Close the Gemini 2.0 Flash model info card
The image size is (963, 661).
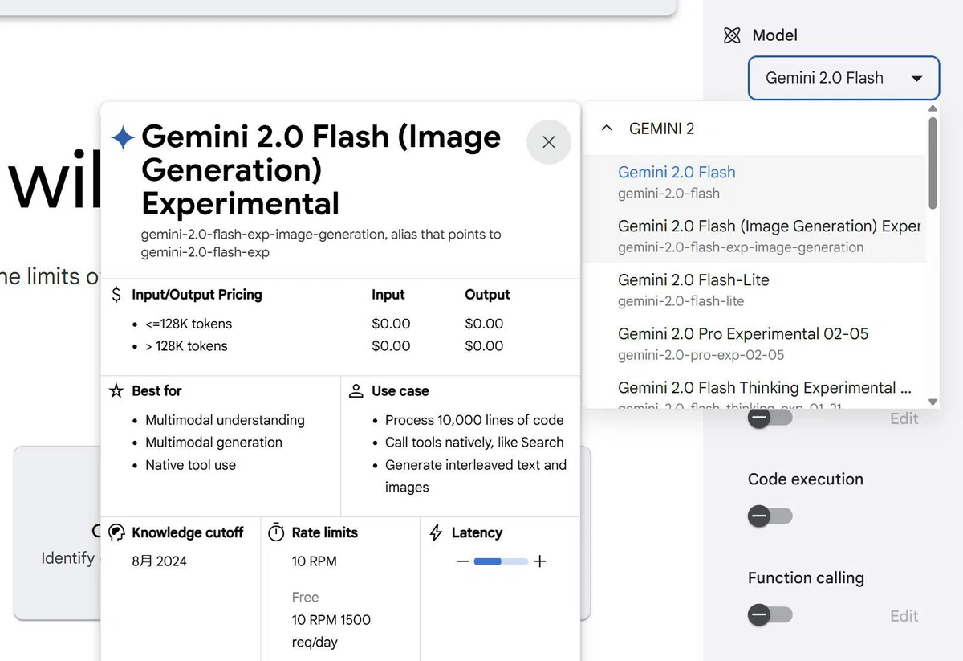[x=549, y=142]
